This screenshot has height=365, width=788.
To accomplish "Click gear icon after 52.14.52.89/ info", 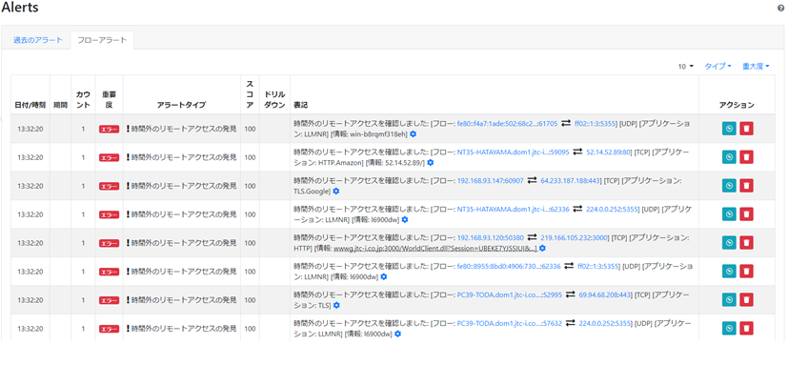I will pyautogui.click(x=431, y=163).
